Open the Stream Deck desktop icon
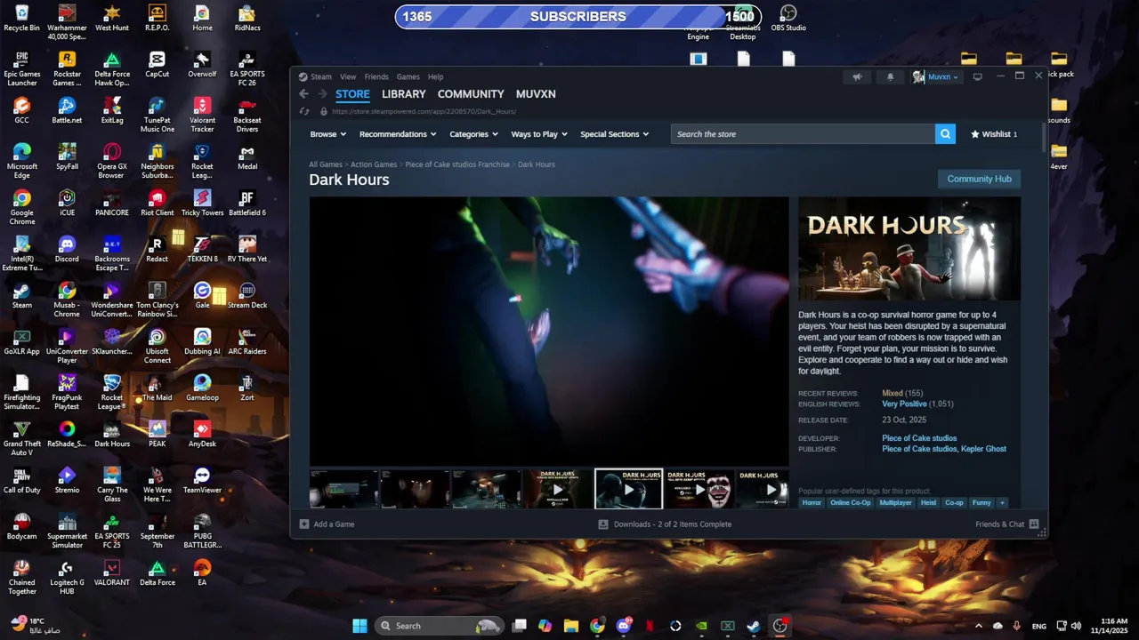1139x640 pixels. pyautogui.click(x=247, y=294)
